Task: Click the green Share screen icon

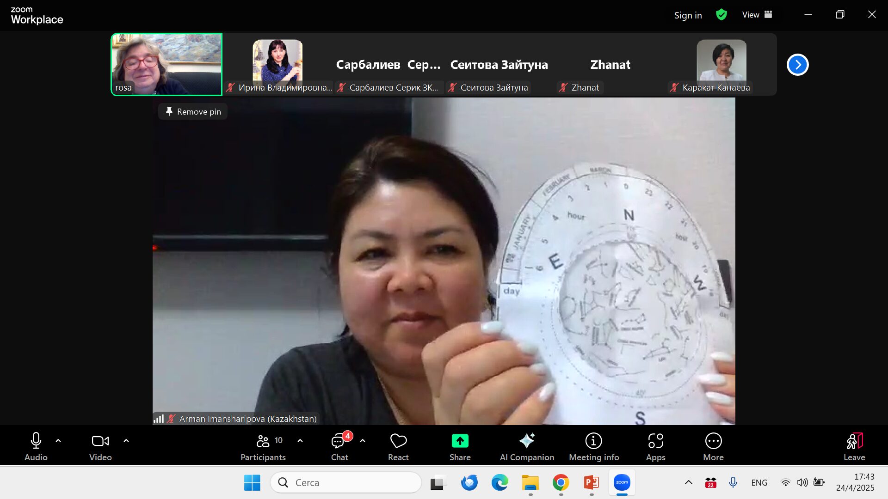Action: coord(460,441)
